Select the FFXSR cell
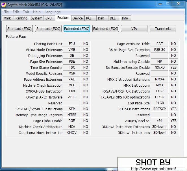 160,97
